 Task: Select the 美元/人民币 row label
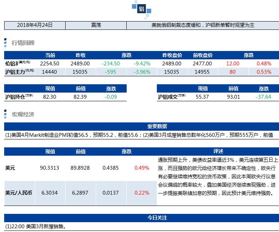tap(18, 193)
